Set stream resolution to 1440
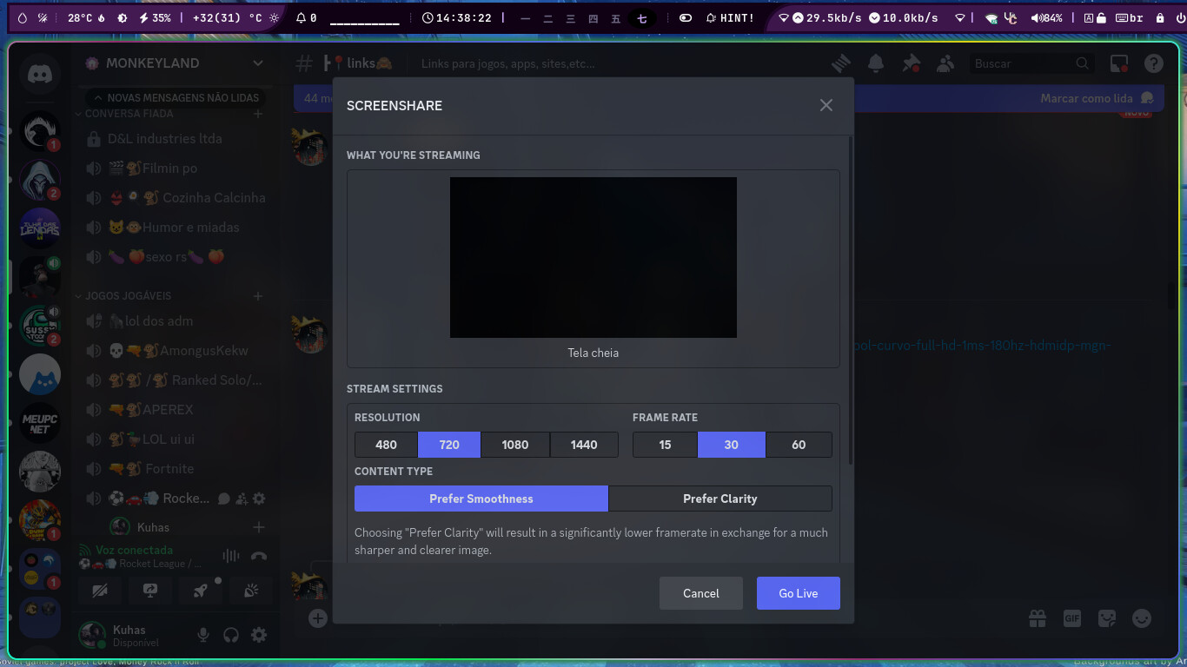This screenshot has height=667, width=1187. pos(584,445)
